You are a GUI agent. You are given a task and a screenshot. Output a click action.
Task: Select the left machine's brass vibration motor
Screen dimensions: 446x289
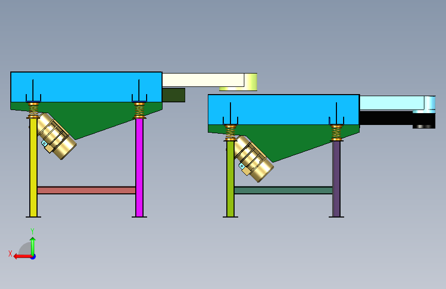(x=56, y=136)
